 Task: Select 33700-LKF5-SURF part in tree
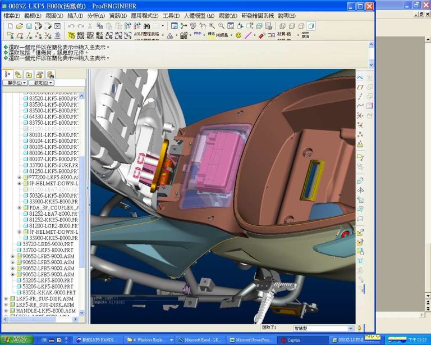pos(51,165)
